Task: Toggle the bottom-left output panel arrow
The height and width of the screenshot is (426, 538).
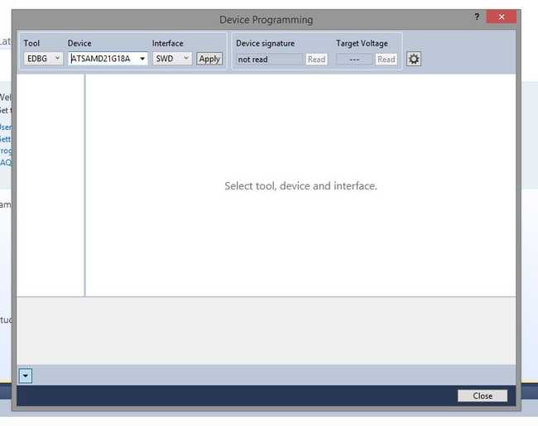Action: click(x=25, y=376)
